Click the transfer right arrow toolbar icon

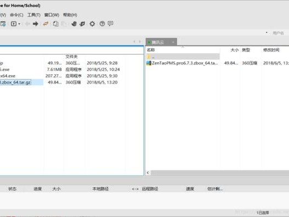[35, 24]
